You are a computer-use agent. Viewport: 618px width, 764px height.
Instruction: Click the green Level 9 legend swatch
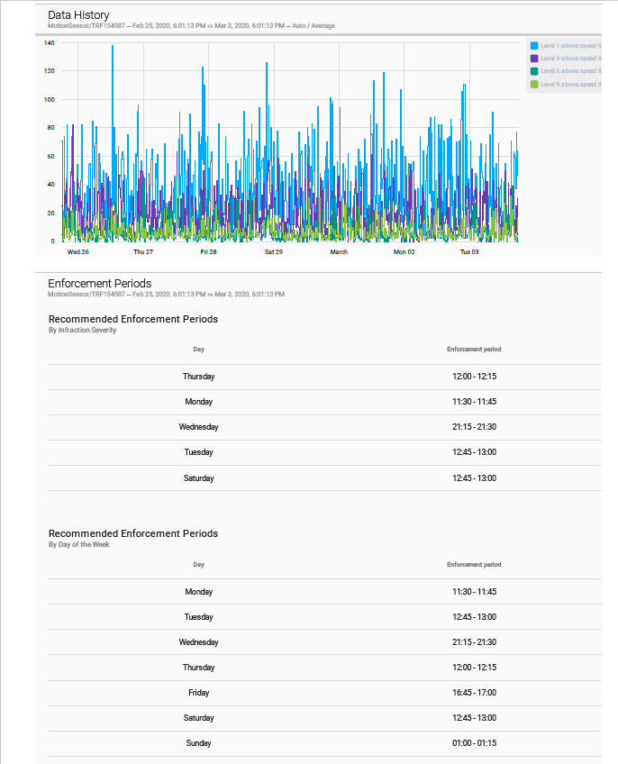534,85
